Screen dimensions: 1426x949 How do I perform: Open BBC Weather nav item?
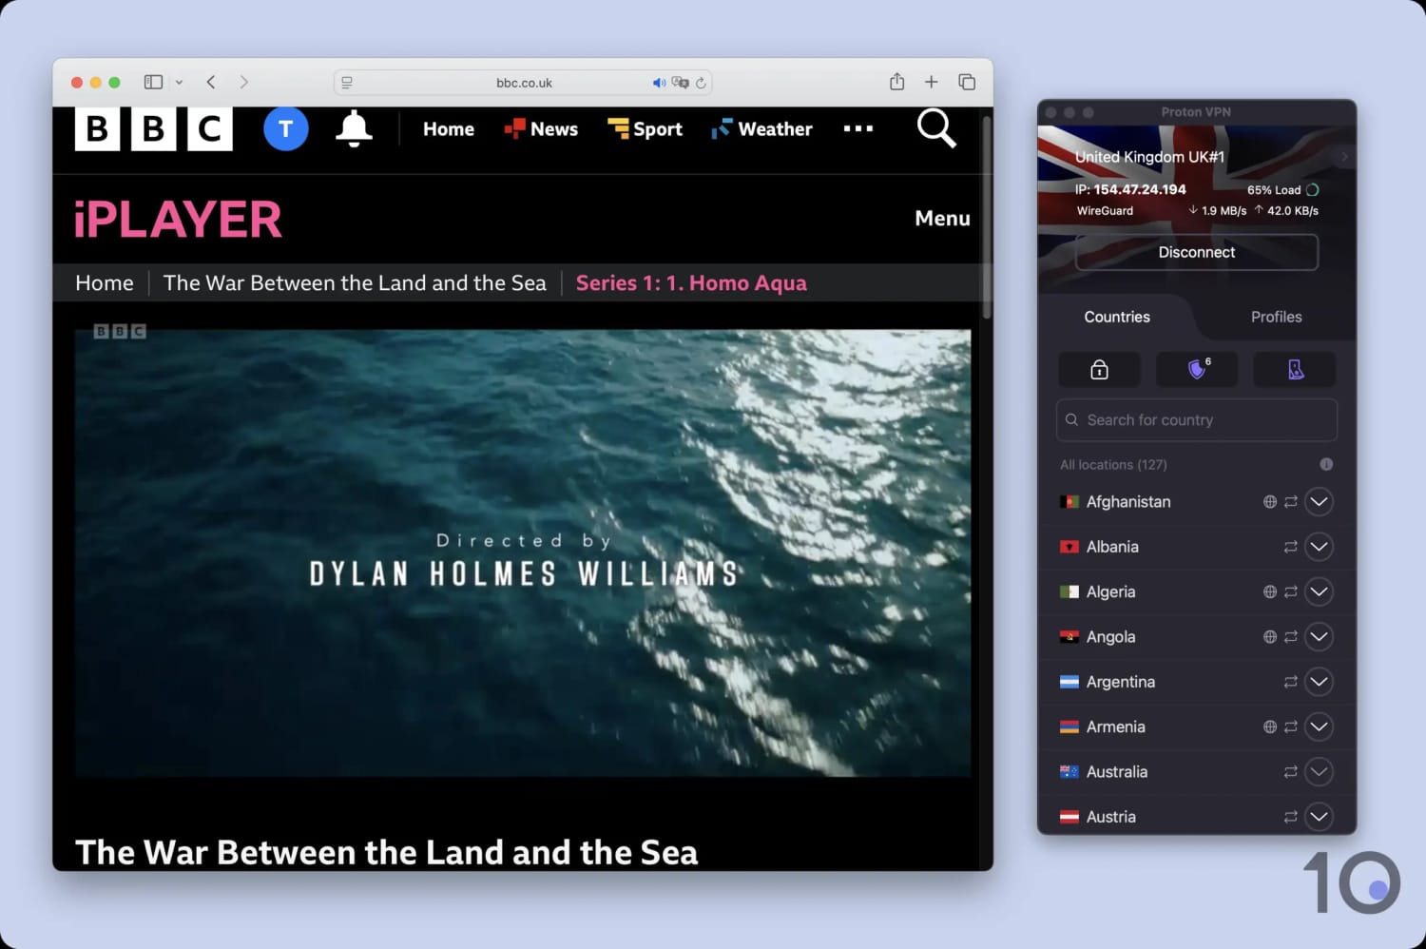tap(761, 129)
